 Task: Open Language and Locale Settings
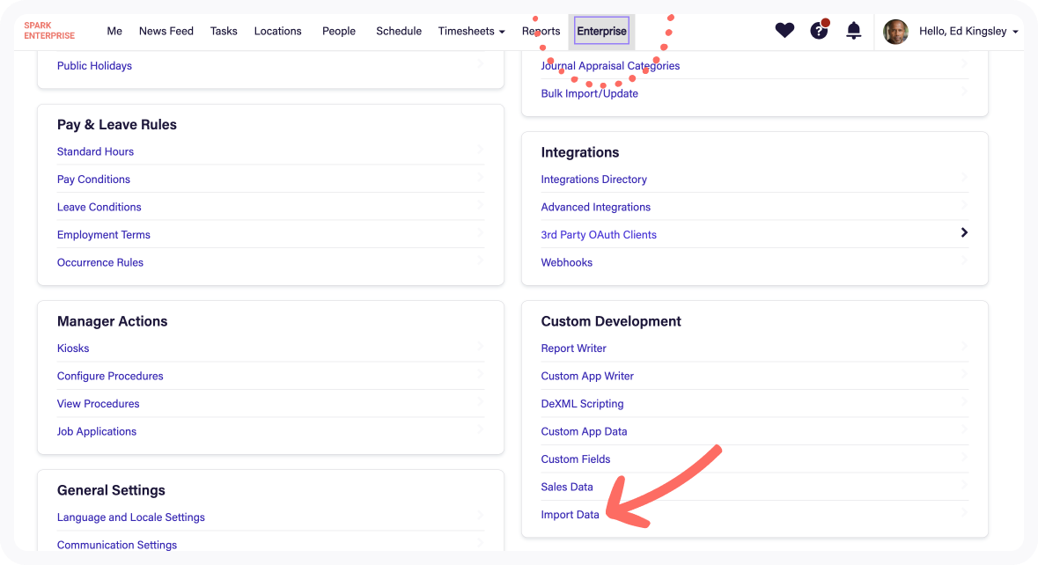coord(130,517)
